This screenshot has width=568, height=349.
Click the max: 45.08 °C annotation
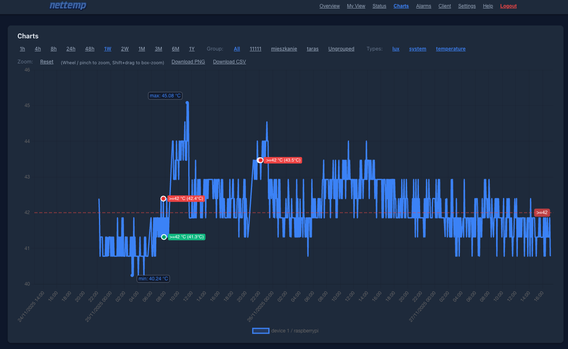(165, 95)
